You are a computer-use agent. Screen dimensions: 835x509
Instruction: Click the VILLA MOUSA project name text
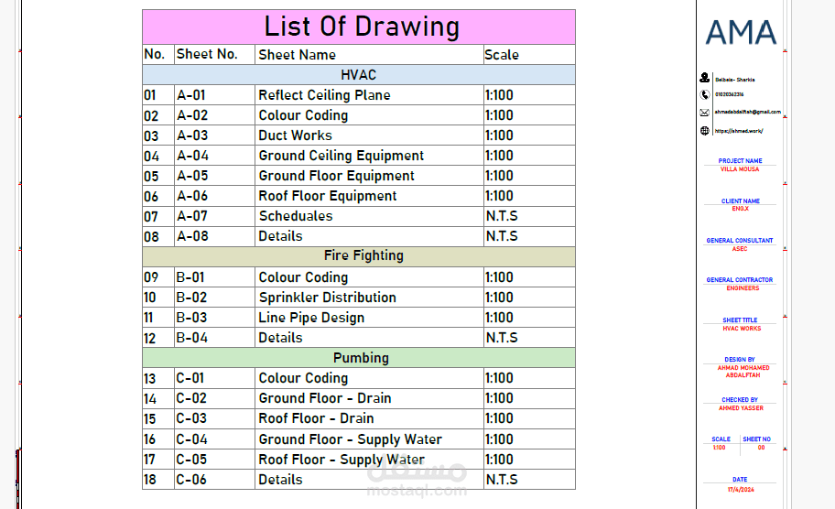coord(740,169)
